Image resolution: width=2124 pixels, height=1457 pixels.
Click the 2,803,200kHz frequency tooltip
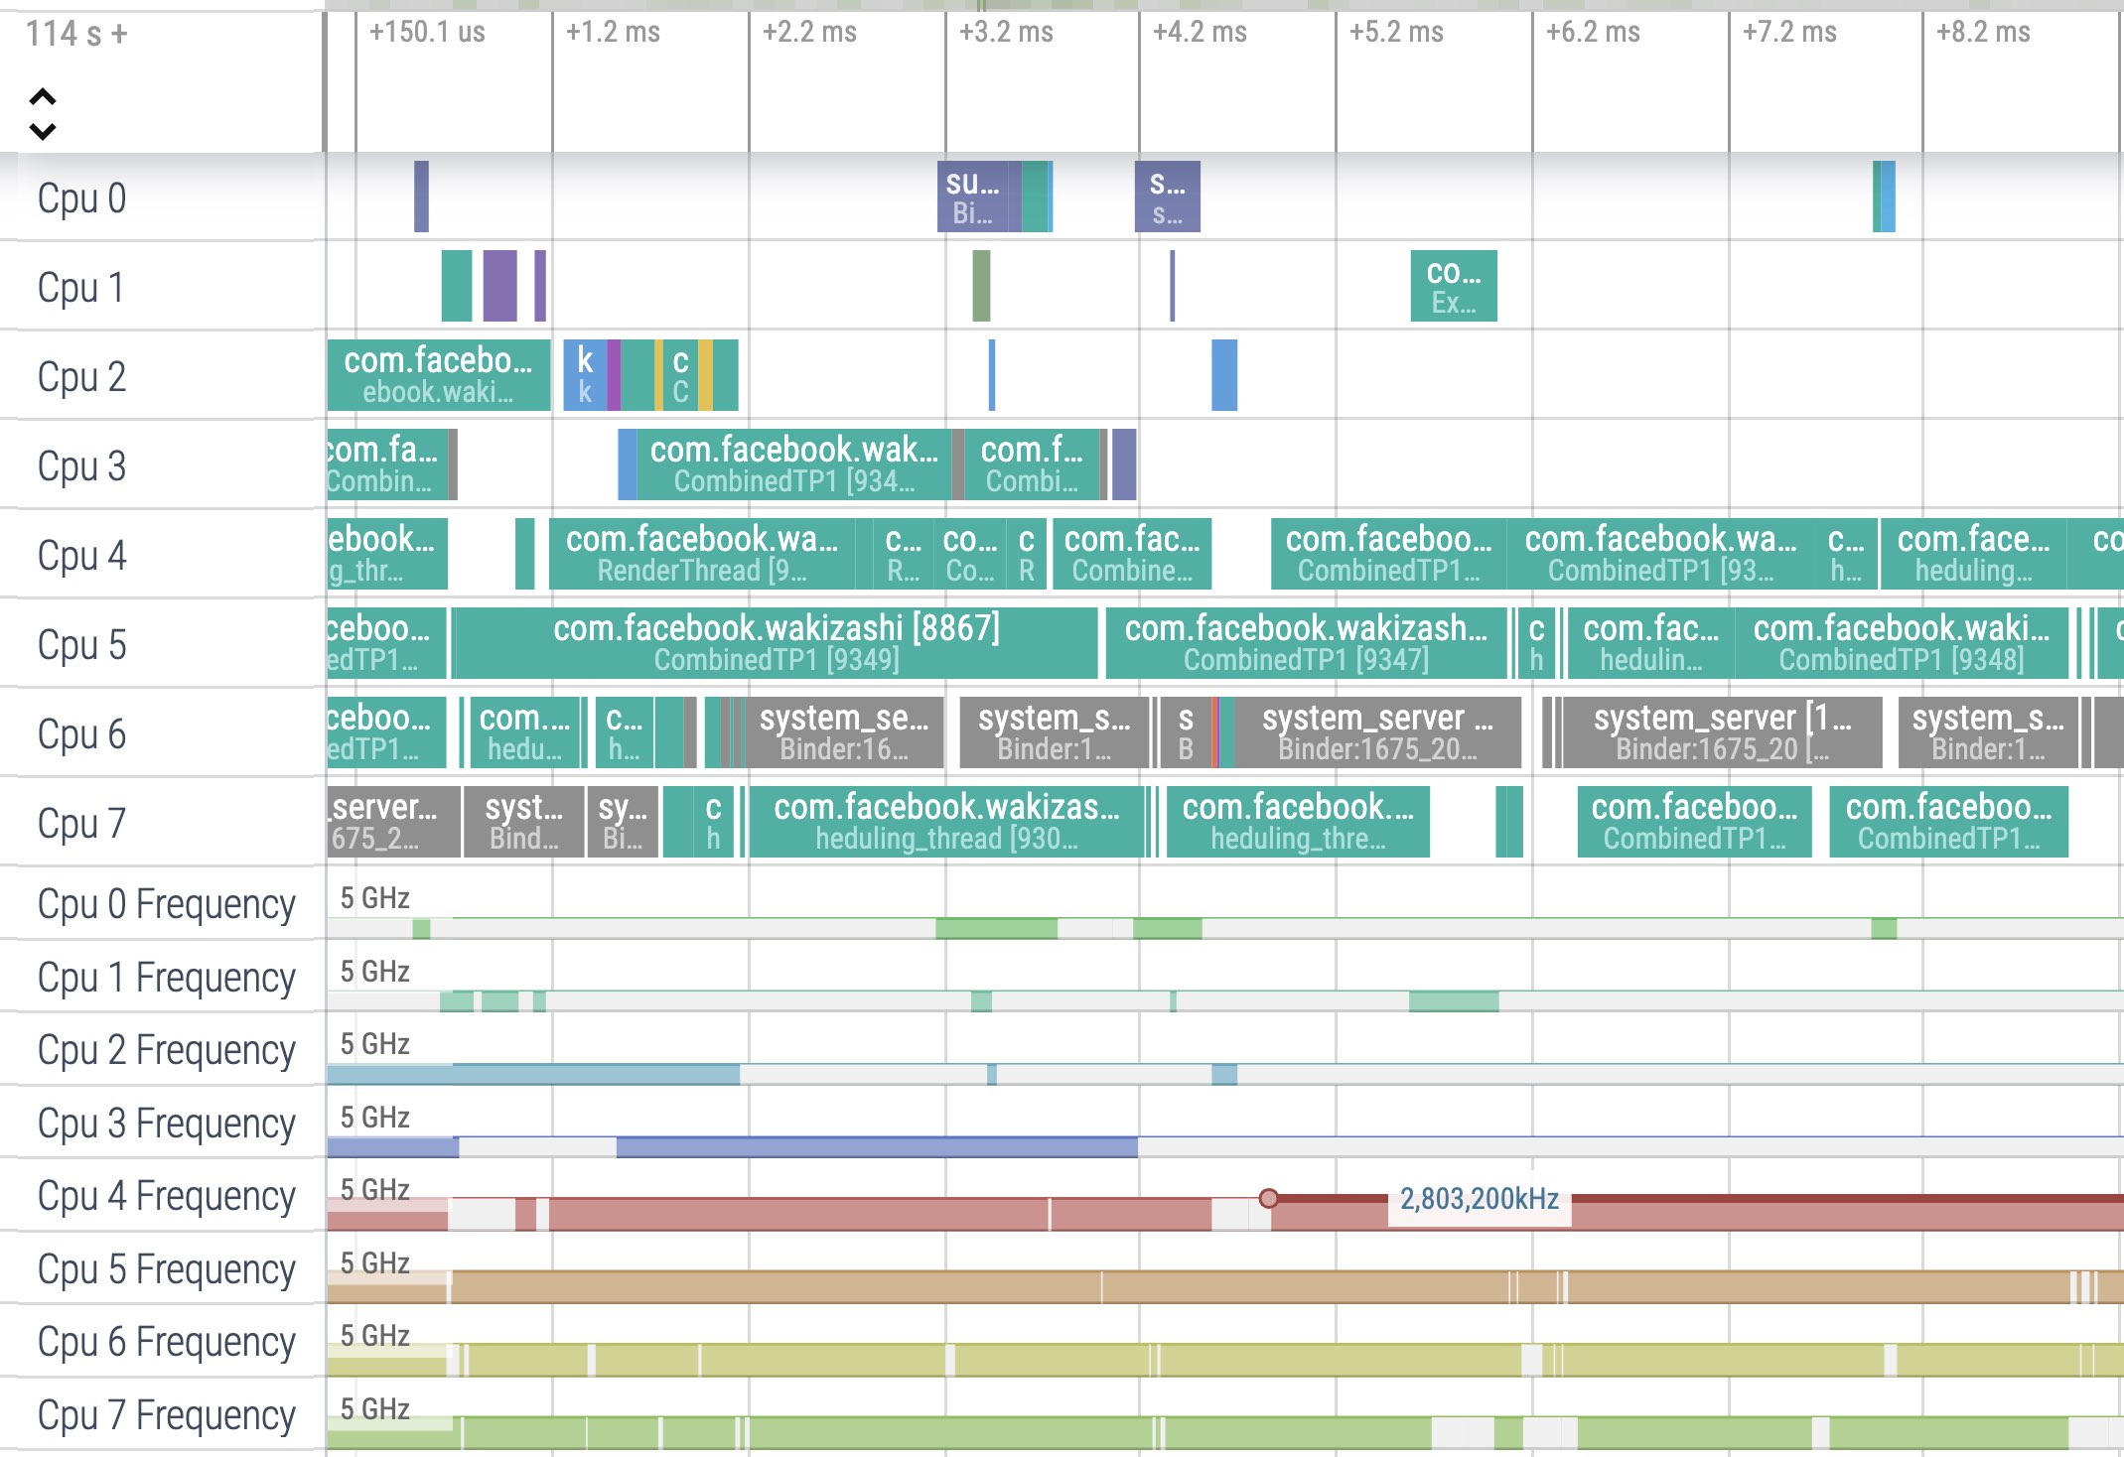[1478, 1199]
